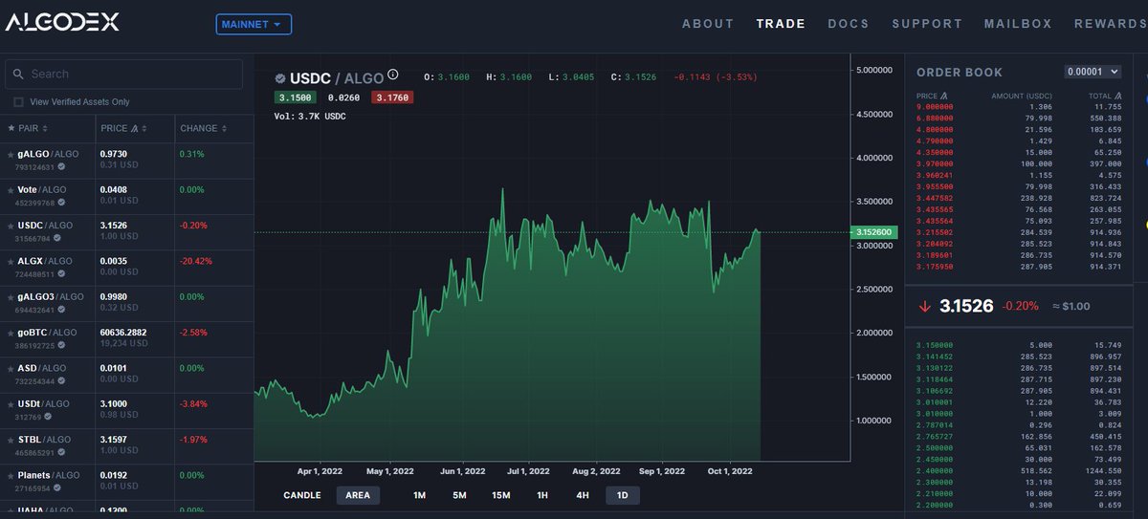
Task: Select the 15M chart interval
Action: point(501,495)
